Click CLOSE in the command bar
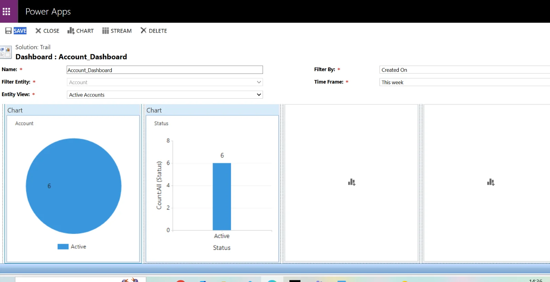 tap(47, 31)
